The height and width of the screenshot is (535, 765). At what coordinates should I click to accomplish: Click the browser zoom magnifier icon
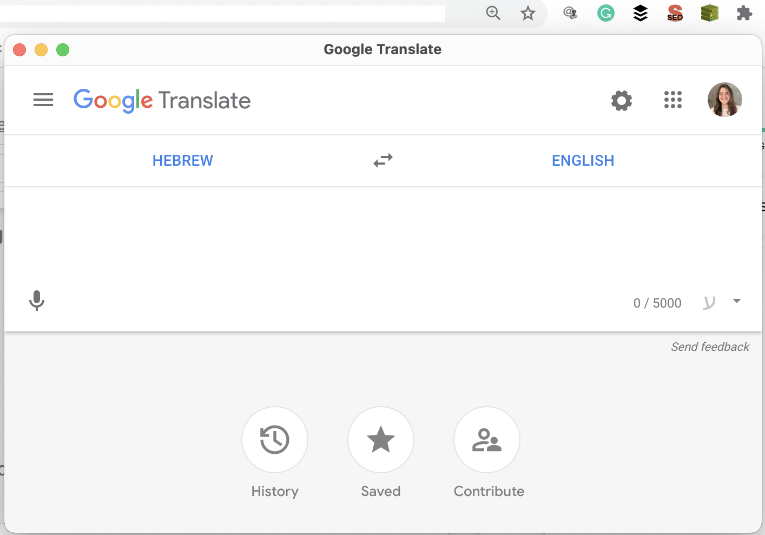point(493,13)
